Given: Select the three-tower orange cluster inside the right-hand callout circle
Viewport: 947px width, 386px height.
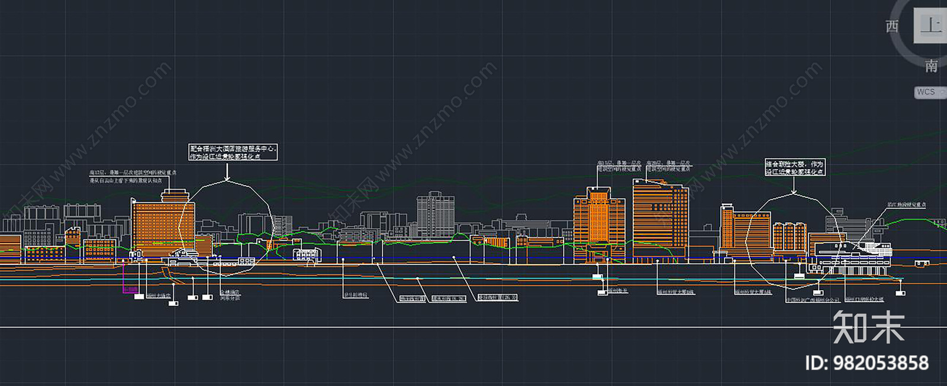Looking at the screenshot, I should click(x=790, y=237).
